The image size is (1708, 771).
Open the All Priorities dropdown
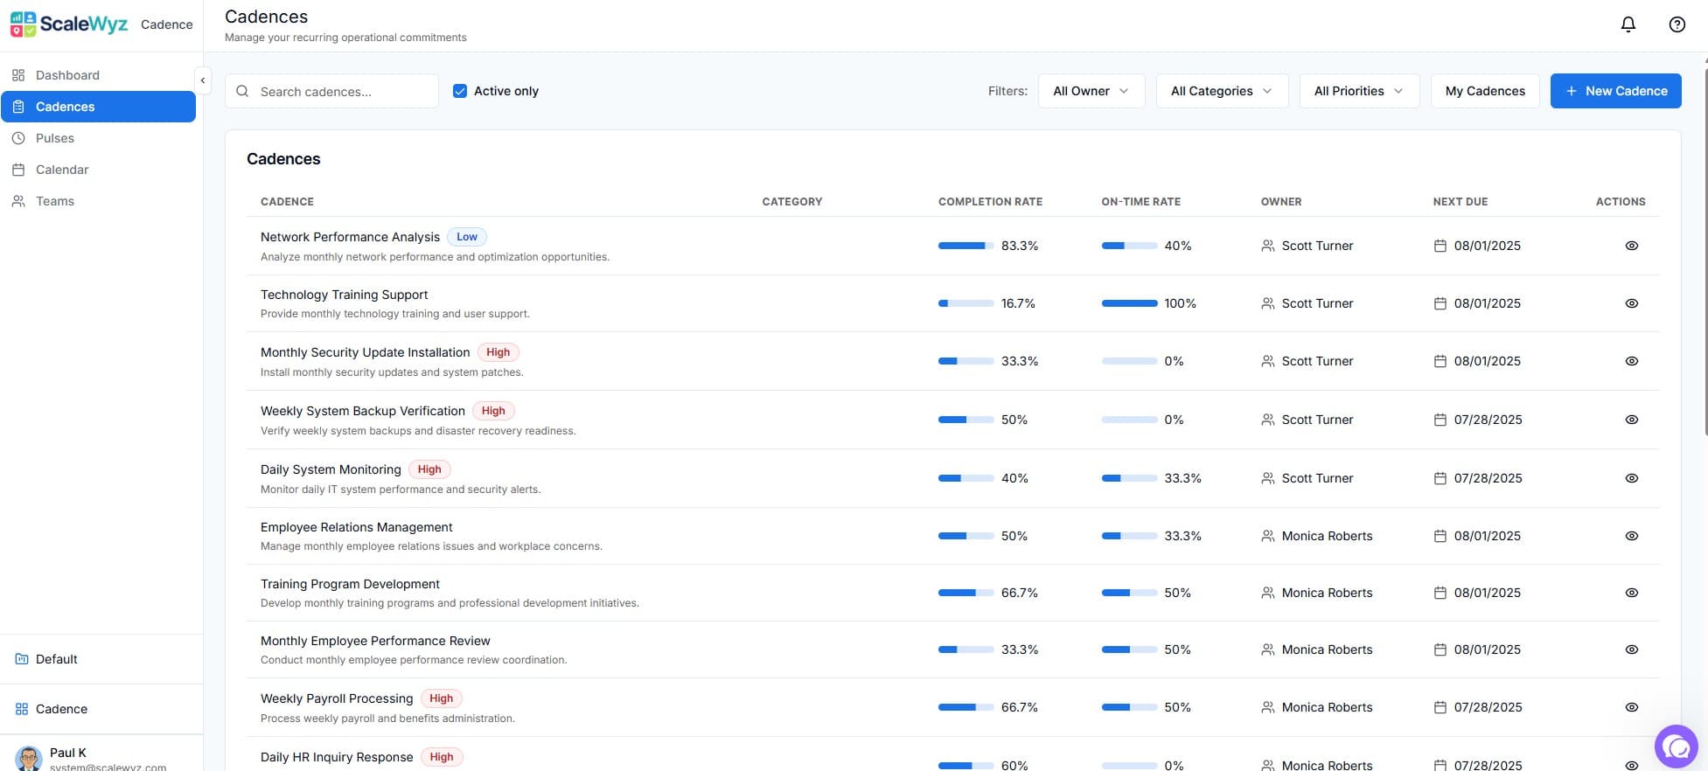1358,91
